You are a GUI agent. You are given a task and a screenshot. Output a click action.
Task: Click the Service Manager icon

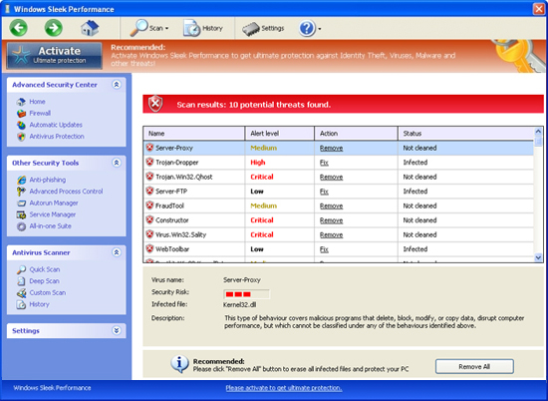(x=21, y=214)
